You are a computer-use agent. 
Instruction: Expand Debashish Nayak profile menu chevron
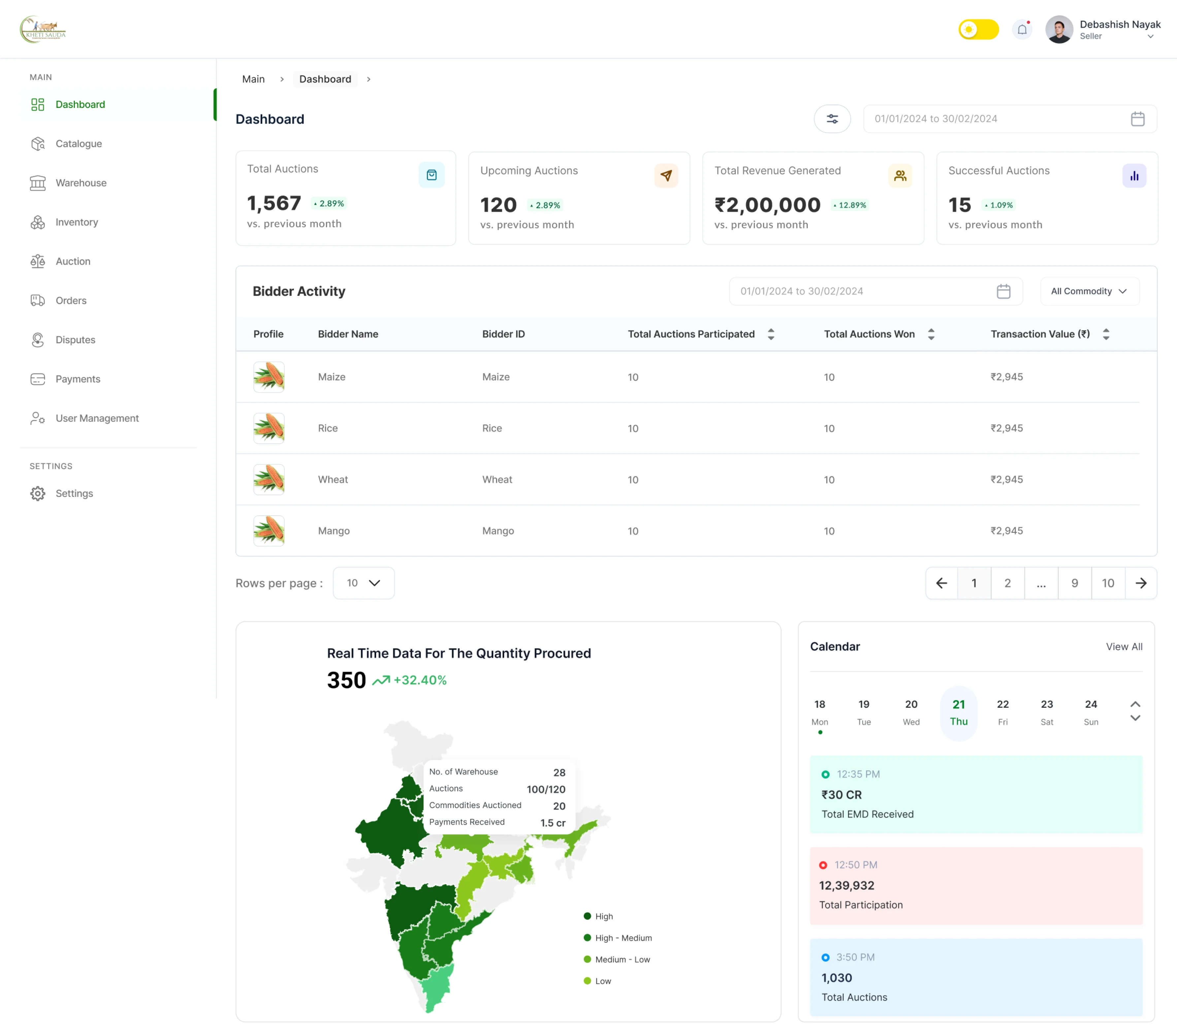1151,36
